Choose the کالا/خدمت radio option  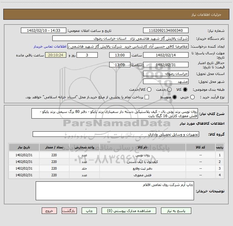pos(149,89)
